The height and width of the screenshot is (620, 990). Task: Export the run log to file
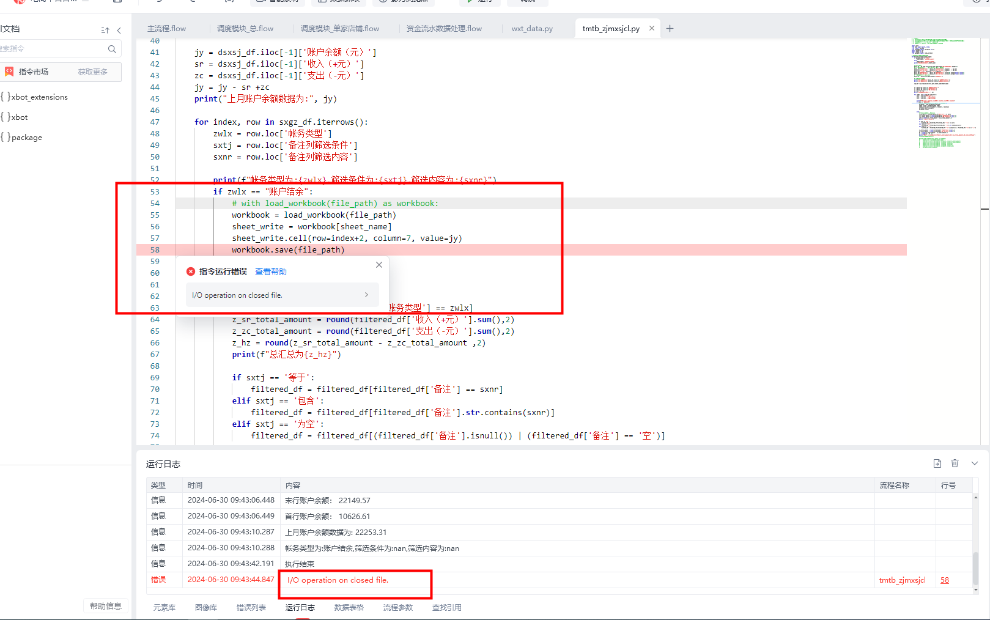pos(937,463)
